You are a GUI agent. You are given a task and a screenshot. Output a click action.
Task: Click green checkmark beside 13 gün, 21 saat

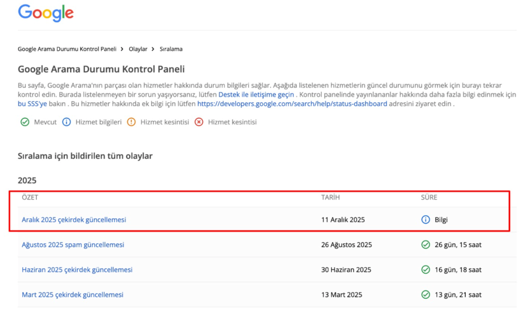pos(426,295)
